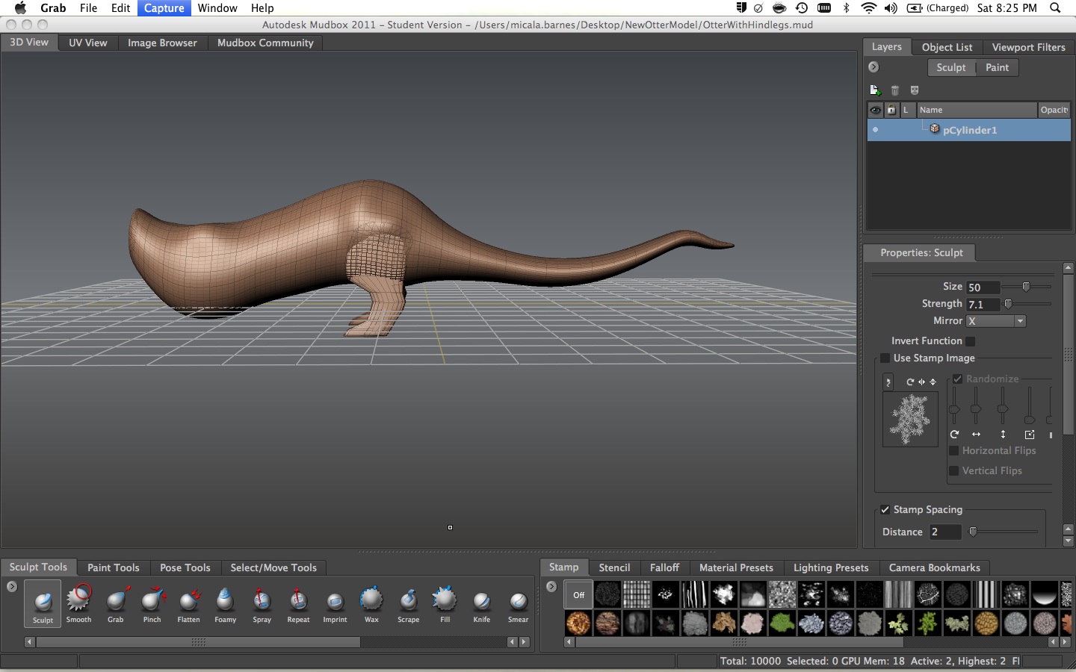Select the Grab sculpt tool

coord(116,601)
